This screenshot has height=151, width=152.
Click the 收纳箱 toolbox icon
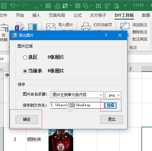coord(4,28)
